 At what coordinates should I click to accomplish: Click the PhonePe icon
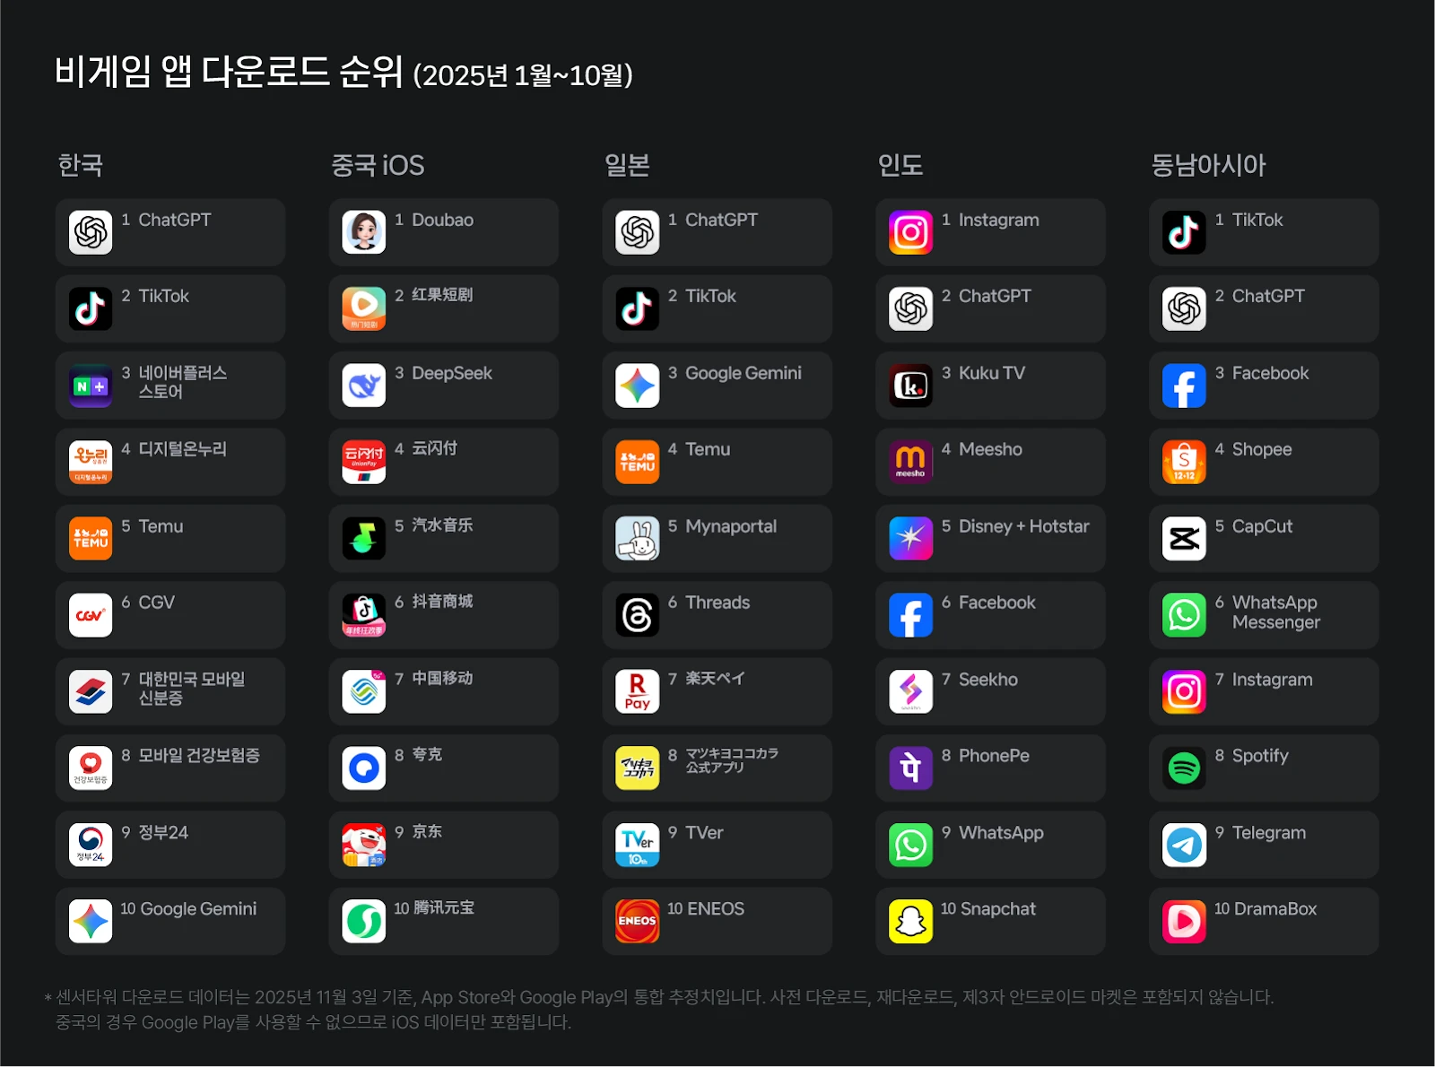[911, 768]
